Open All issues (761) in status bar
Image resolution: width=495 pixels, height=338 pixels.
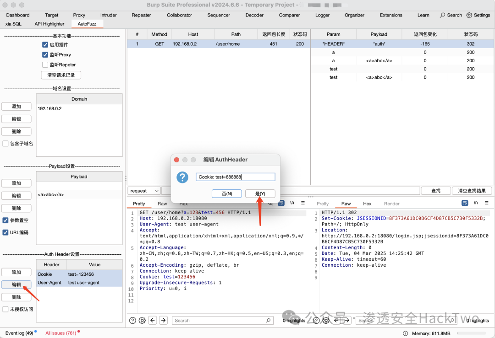(60, 333)
